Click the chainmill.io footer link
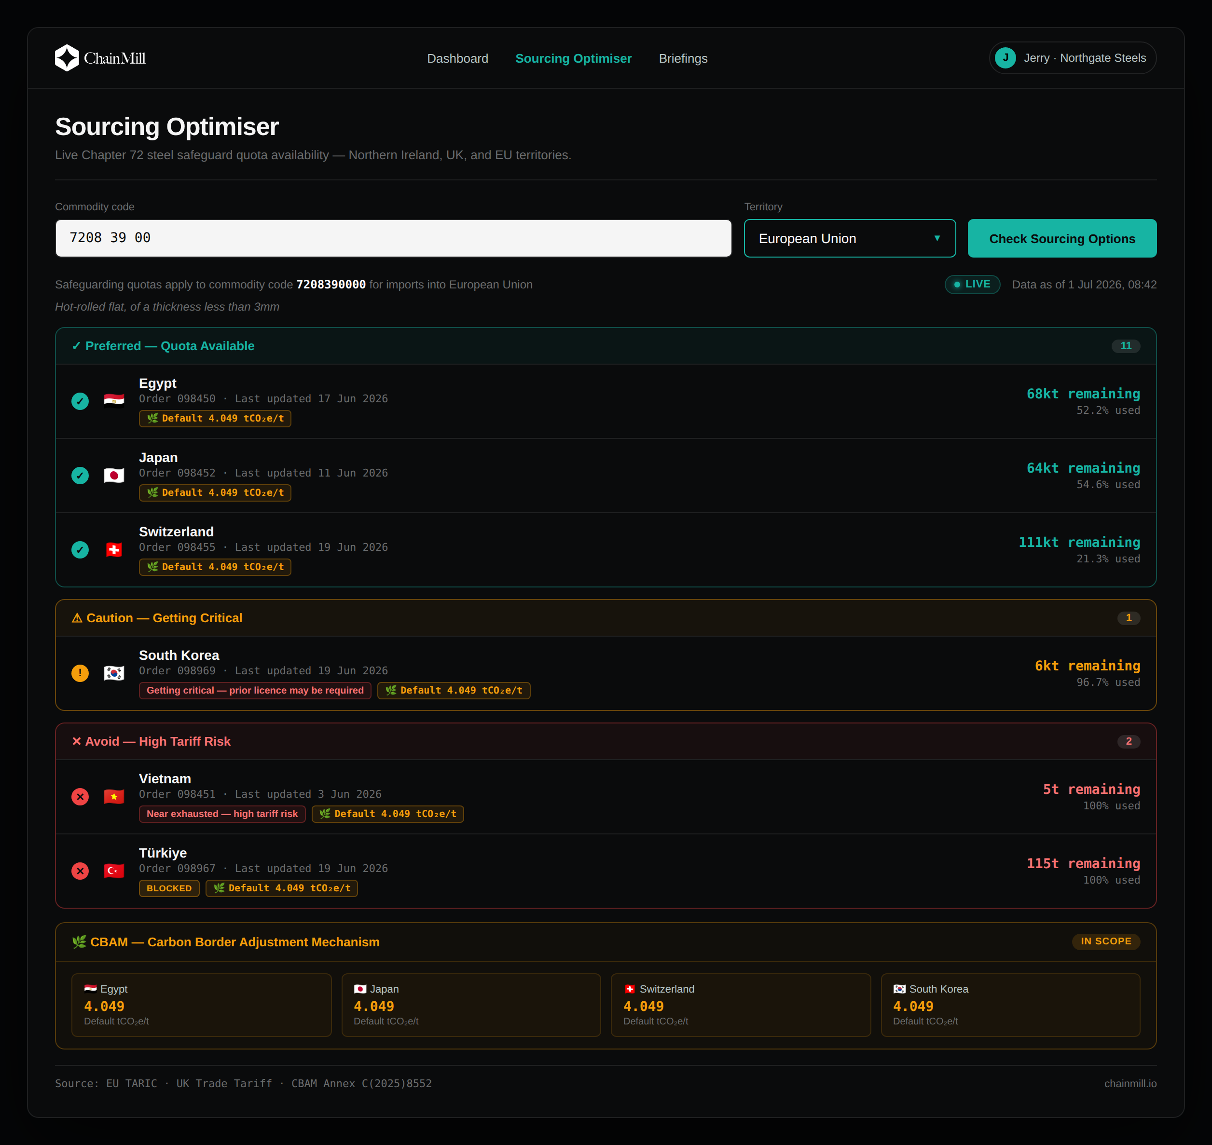The width and height of the screenshot is (1212, 1145). (1130, 1083)
